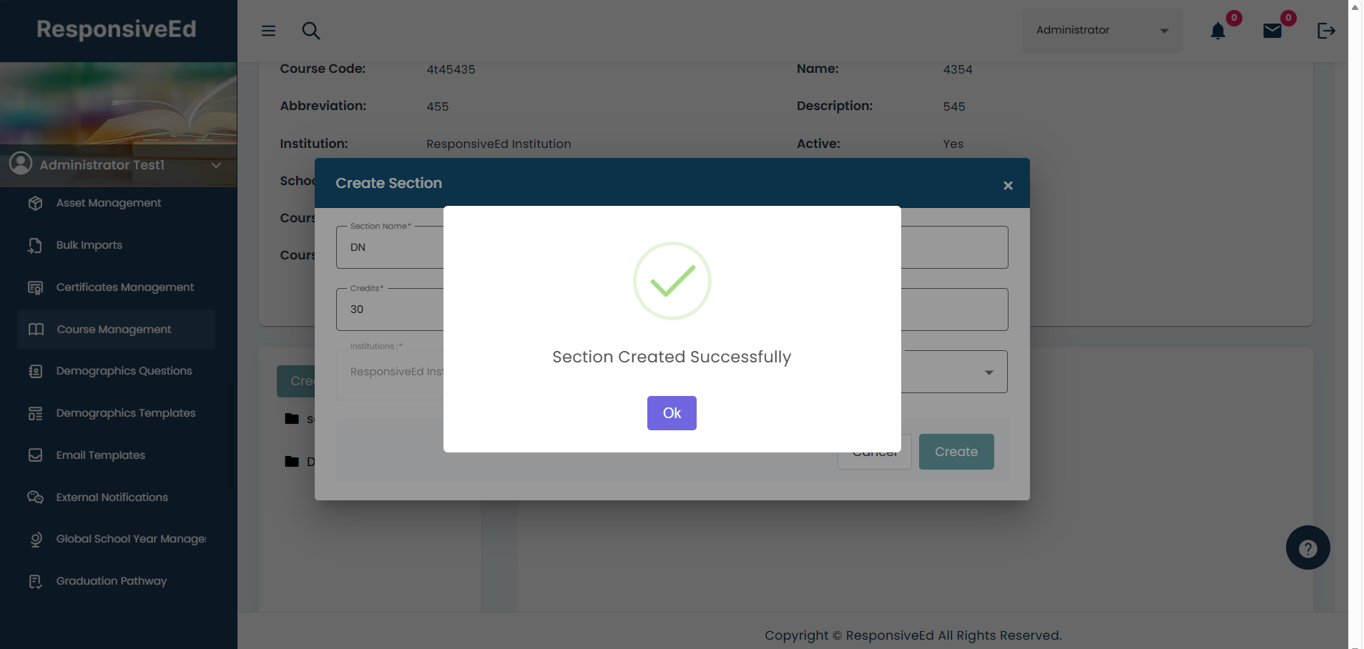Image resolution: width=1364 pixels, height=649 pixels.
Task: Click the Create button in dialog
Action: (x=956, y=452)
